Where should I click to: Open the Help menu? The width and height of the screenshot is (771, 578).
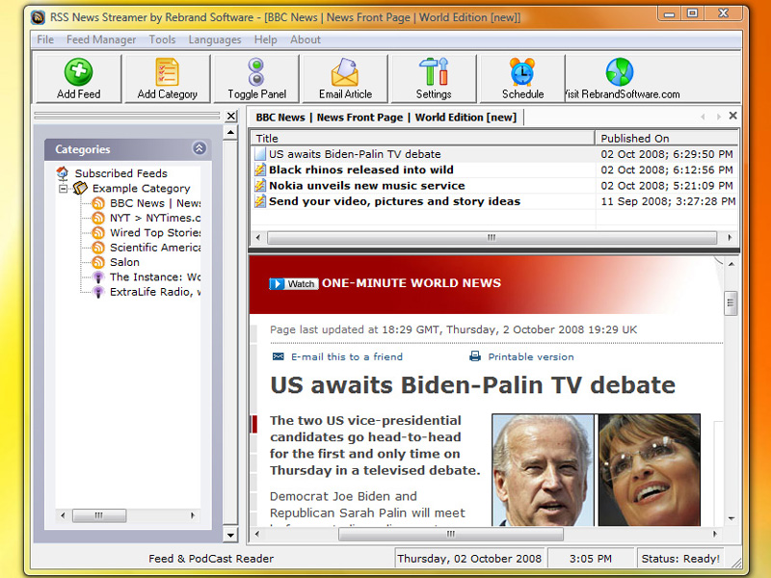point(266,39)
